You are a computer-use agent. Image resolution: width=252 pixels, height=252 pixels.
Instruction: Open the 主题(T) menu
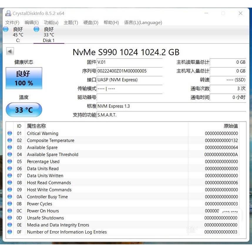coord(71,23)
